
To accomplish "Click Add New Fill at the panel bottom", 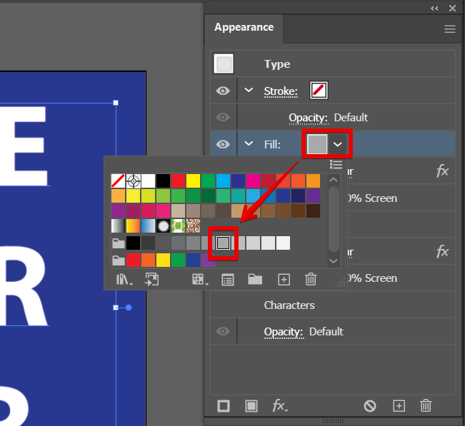I will coord(251,406).
